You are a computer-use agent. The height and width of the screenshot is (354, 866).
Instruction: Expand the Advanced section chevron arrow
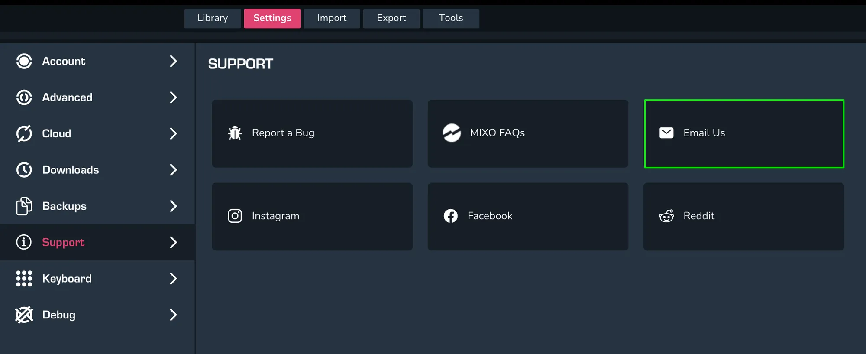tap(173, 97)
